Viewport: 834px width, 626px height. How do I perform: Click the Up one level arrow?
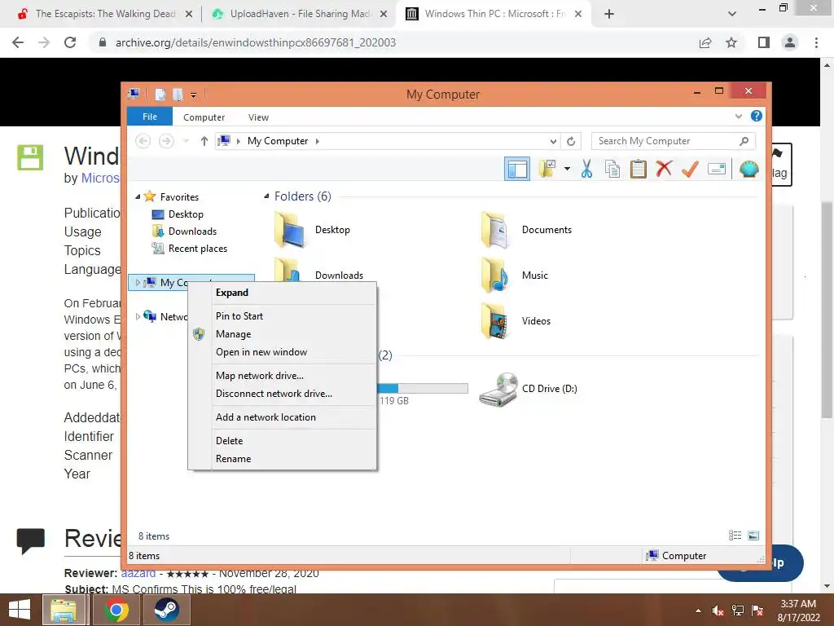point(204,141)
